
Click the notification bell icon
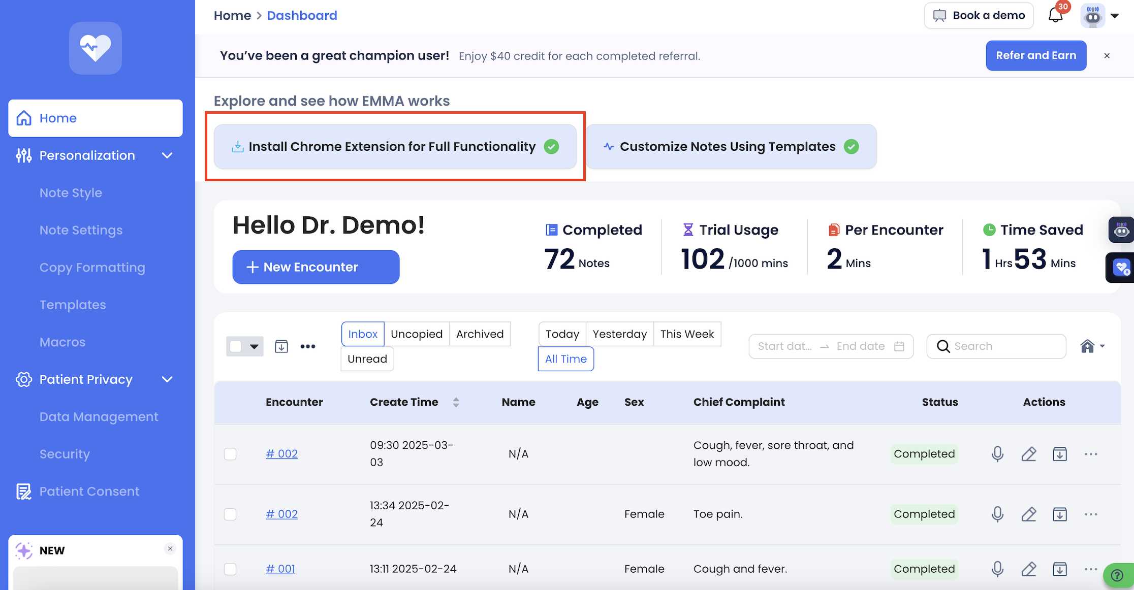pos(1055,16)
